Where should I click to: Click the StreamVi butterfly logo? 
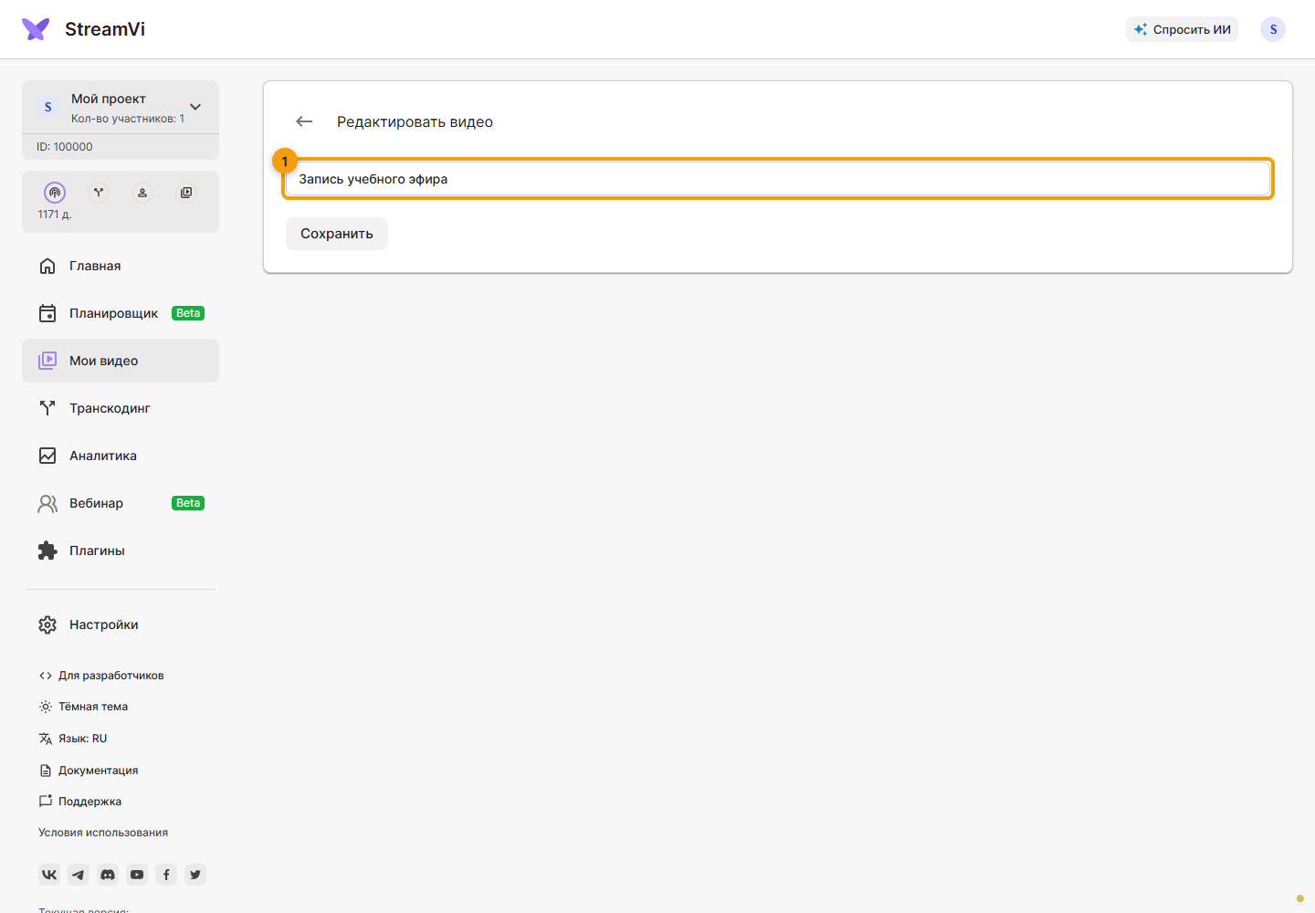36,29
